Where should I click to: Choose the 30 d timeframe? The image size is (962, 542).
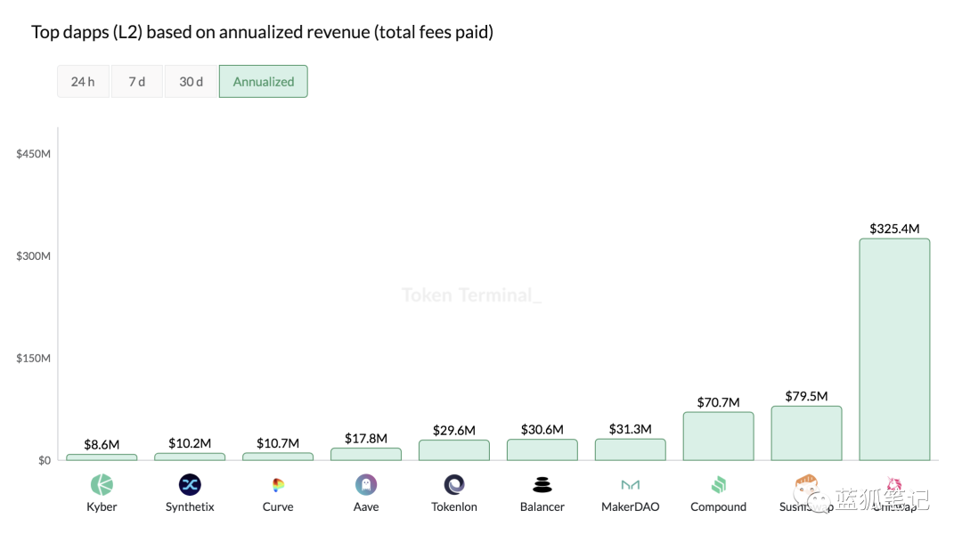click(x=191, y=81)
